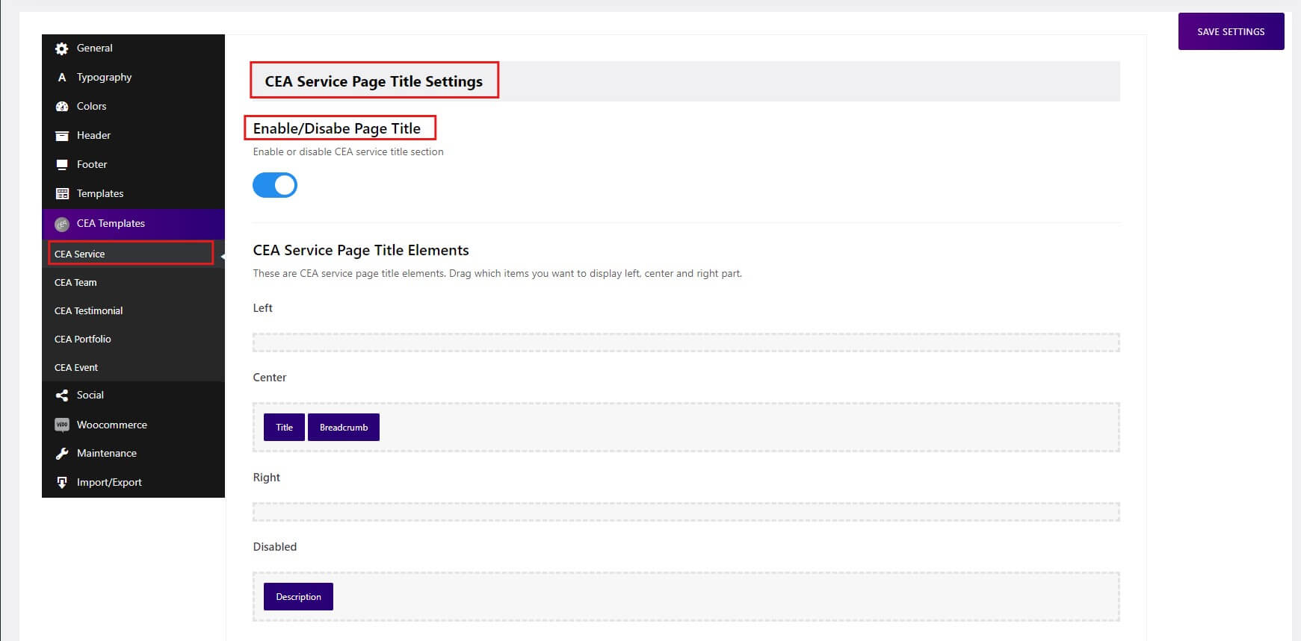Click the Import/Export icon
The image size is (1301, 641).
pyautogui.click(x=62, y=483)
